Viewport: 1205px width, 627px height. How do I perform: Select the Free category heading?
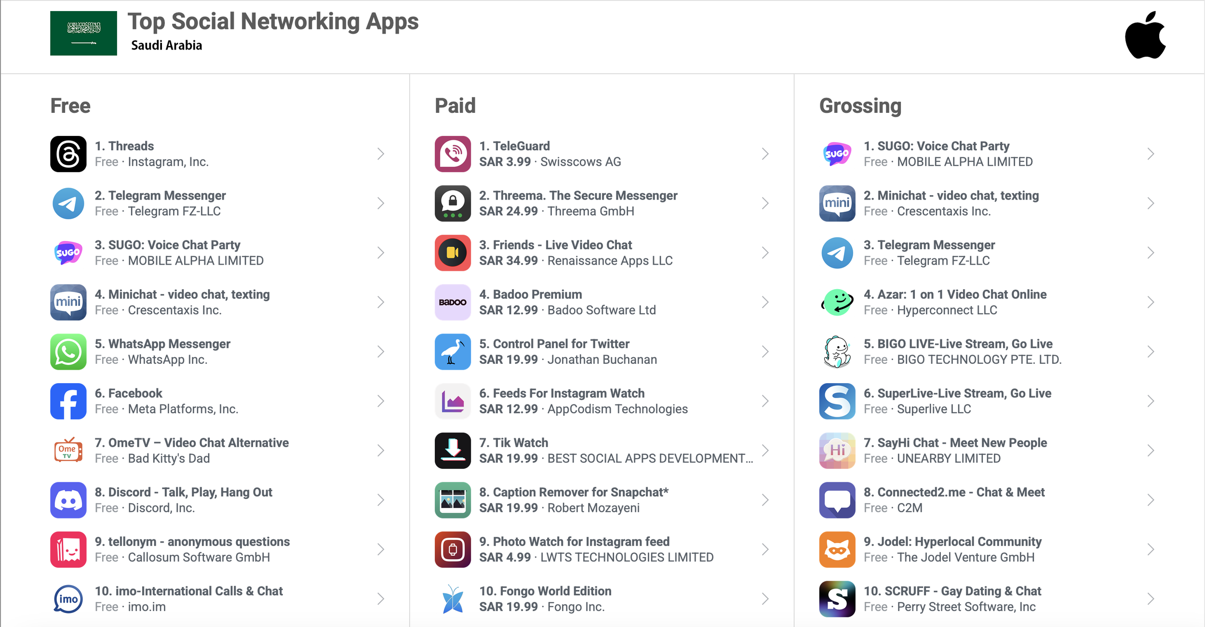[x=70, y=106]
